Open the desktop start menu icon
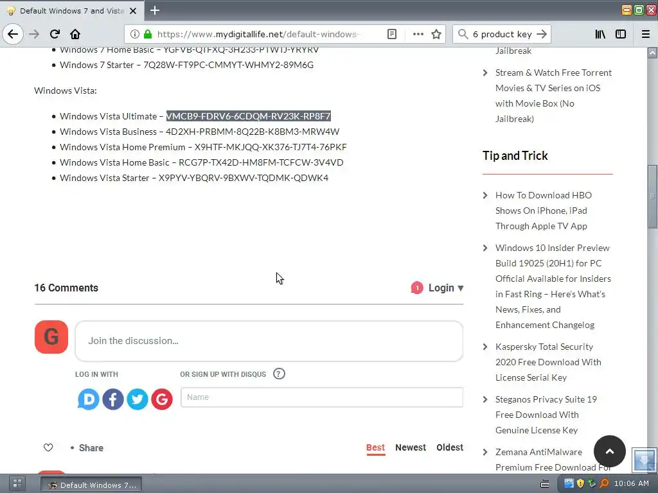Screen dimensions: 658x493 pos(17,483)
